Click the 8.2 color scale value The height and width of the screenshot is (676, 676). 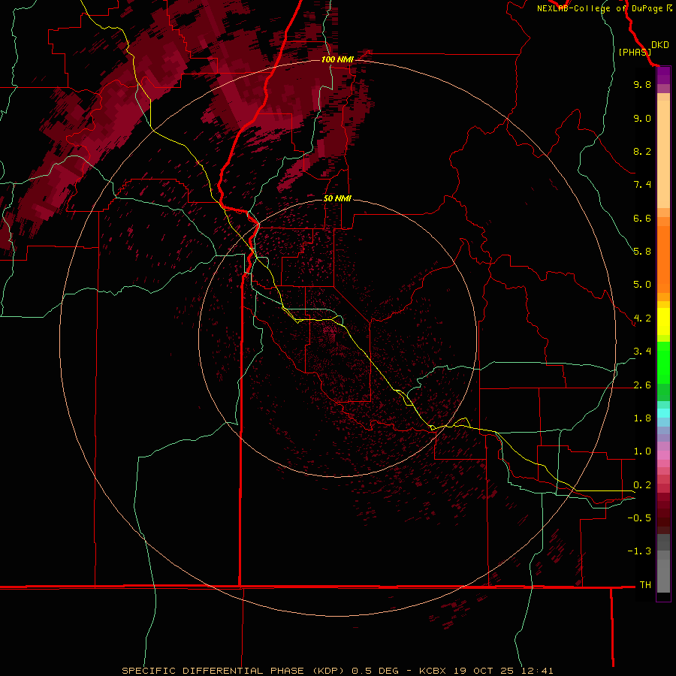(x=642, y=151)
